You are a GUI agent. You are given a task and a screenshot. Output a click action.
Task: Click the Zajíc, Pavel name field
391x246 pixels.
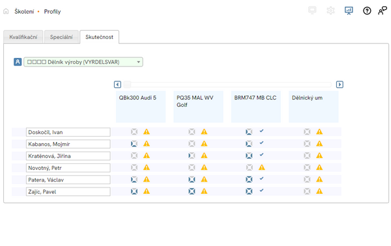pos(68,192)
